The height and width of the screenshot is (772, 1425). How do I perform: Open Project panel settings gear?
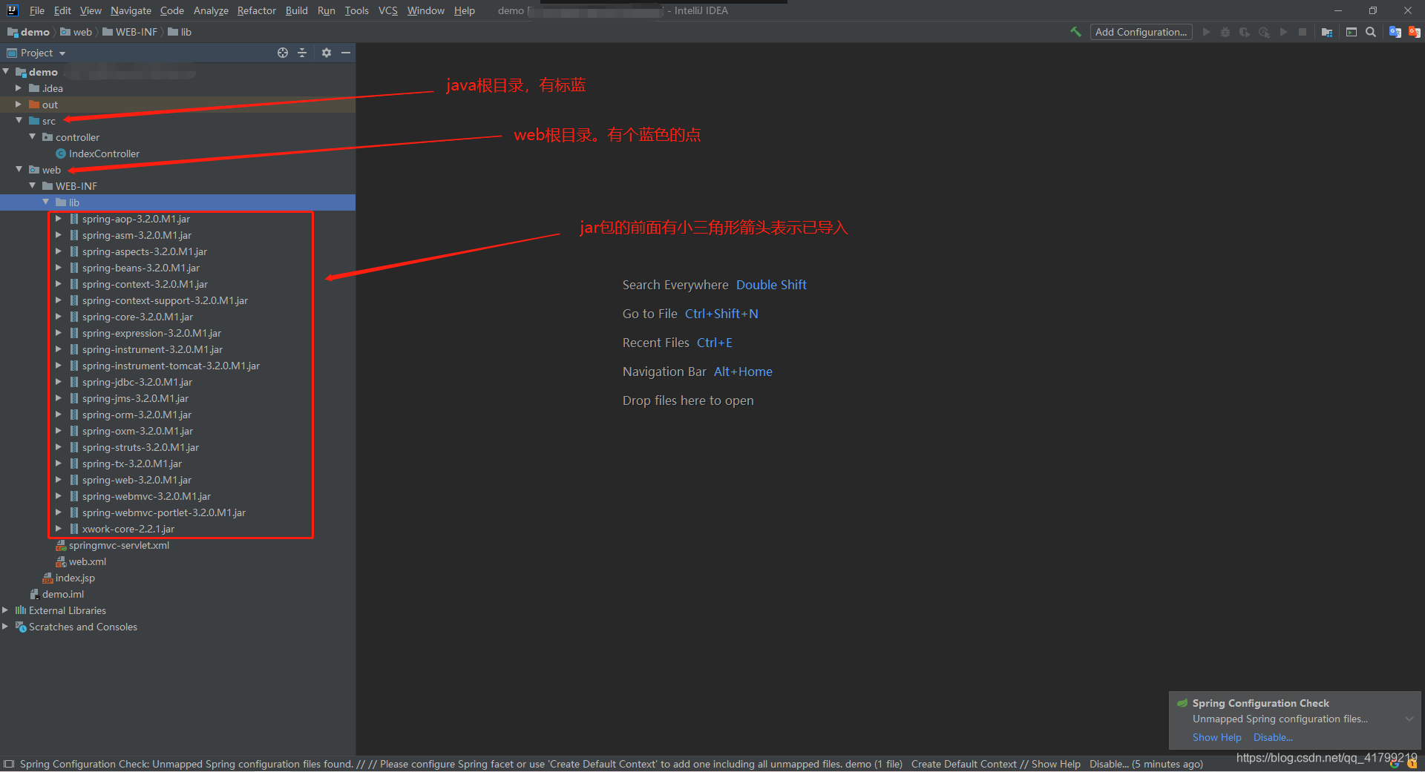click(327, 53)
